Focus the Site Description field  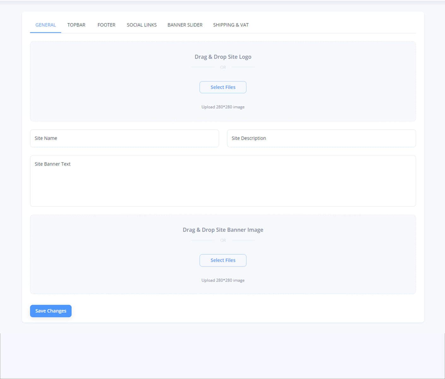click(321, 138)
